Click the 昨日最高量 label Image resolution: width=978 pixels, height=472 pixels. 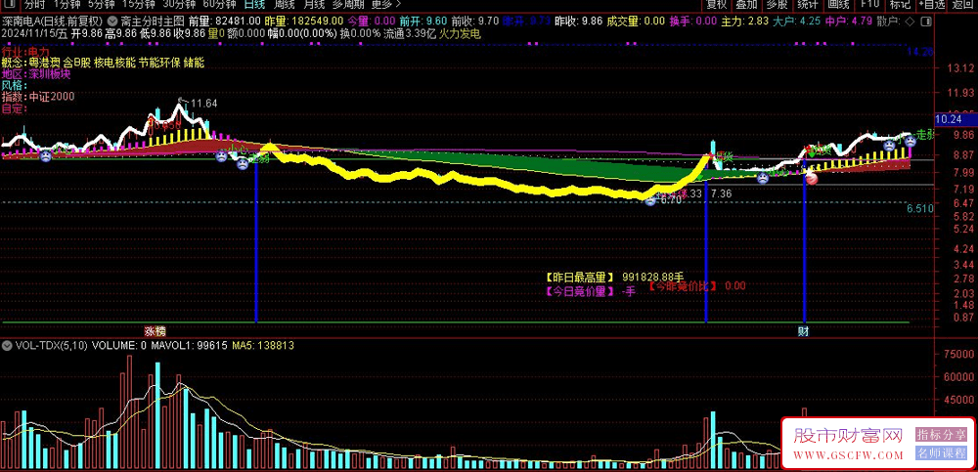coord(578,276)
